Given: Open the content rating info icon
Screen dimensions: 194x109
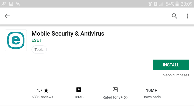Looking at the screenshot, I should [x=126, y=98].
